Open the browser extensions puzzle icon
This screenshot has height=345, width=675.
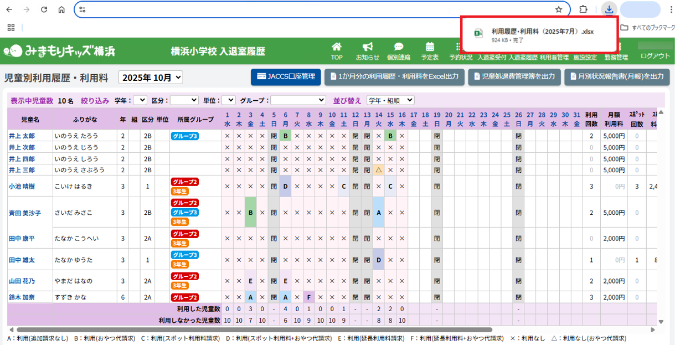pyautogui.click(x=583, y=9)
